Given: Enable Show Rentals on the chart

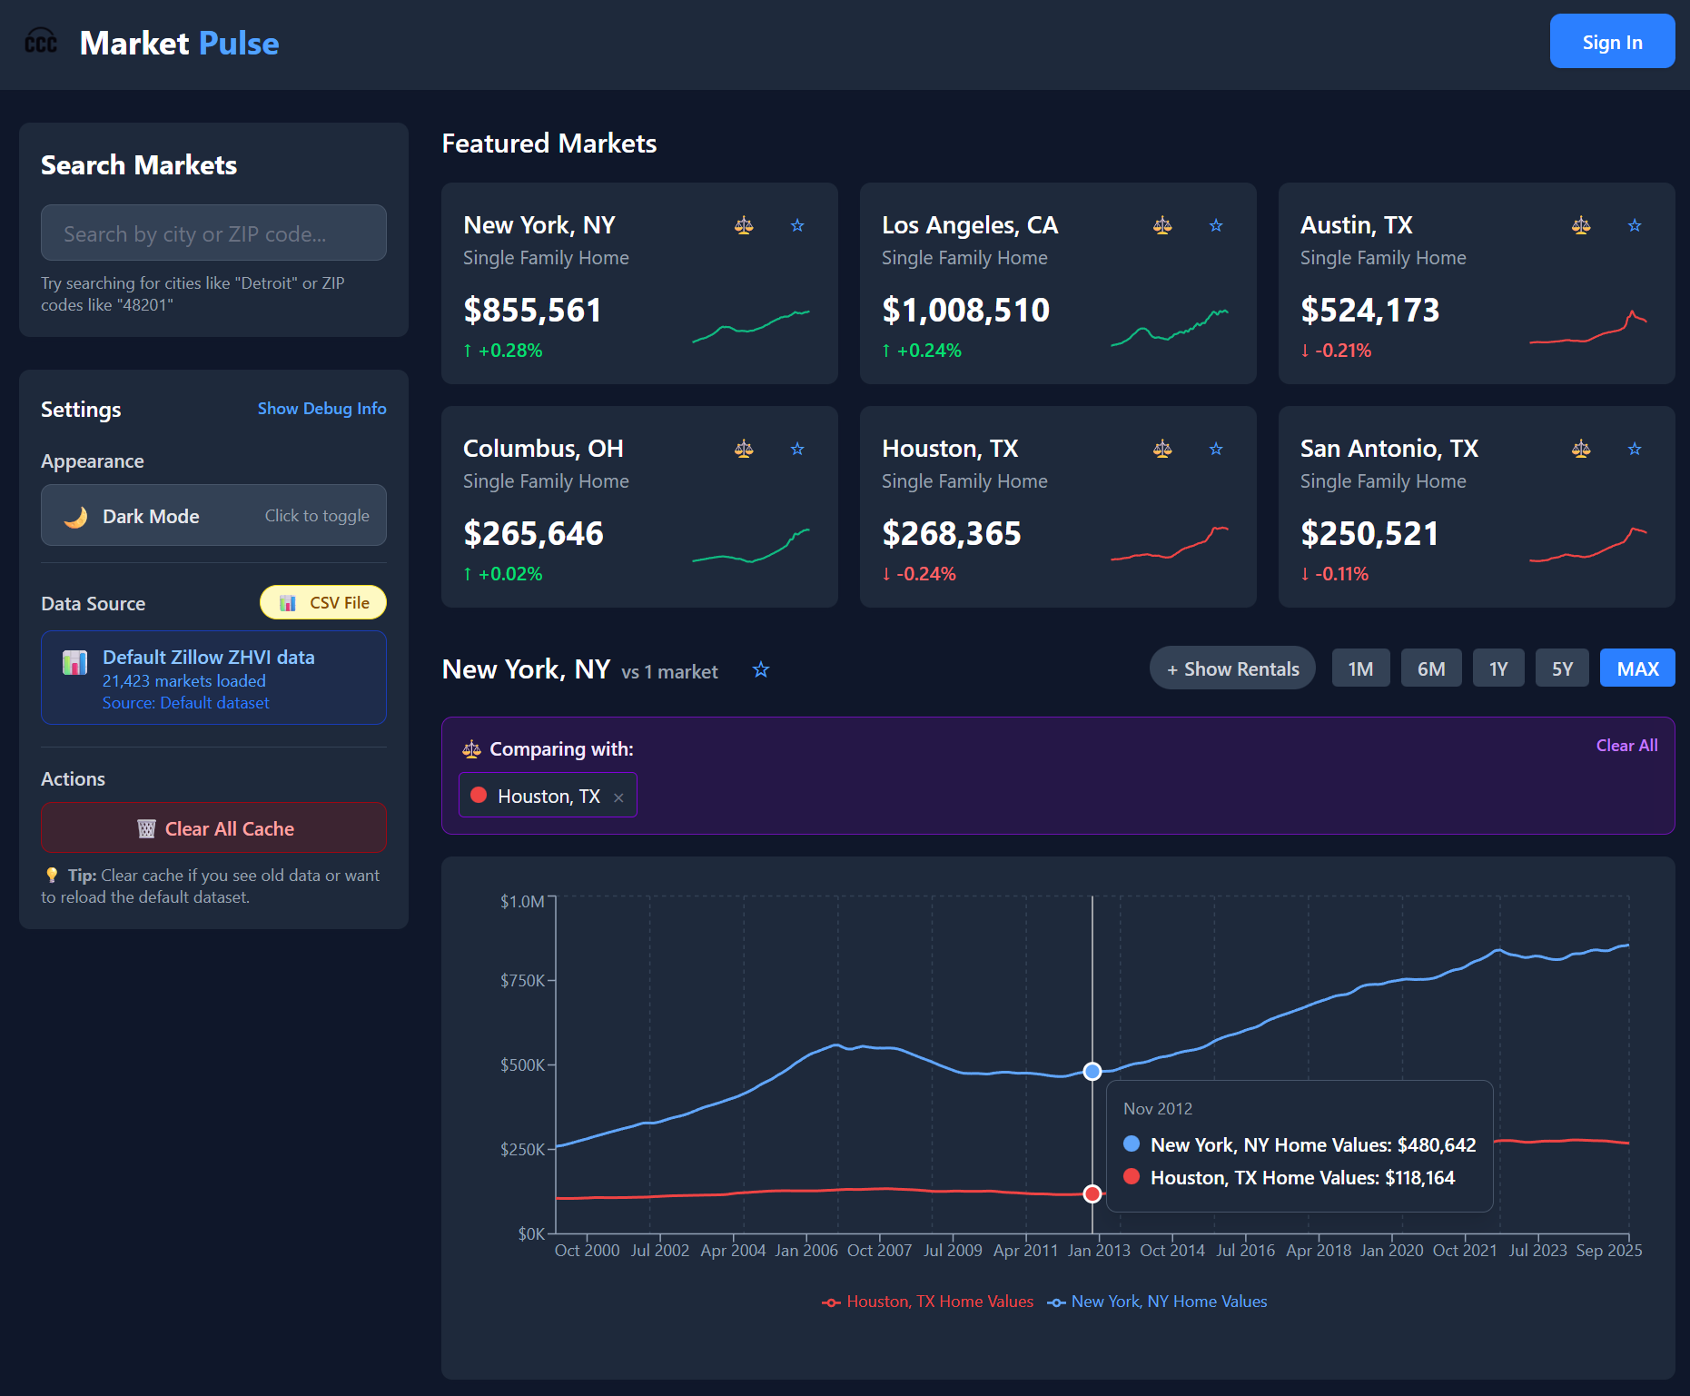Looking at the screenshot, I should [x=1231, y=668].
